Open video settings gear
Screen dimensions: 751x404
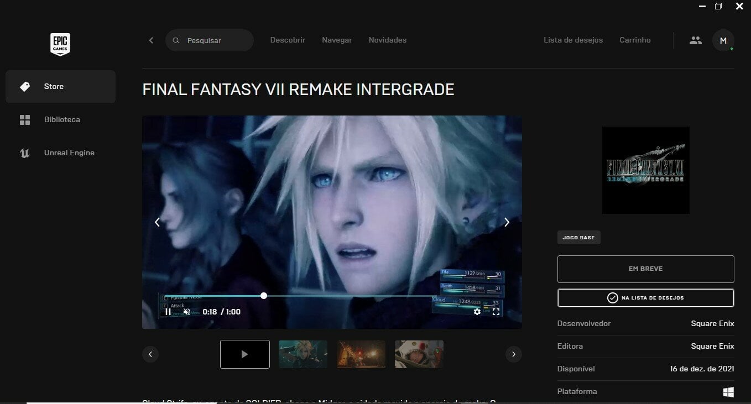point(477,312)
